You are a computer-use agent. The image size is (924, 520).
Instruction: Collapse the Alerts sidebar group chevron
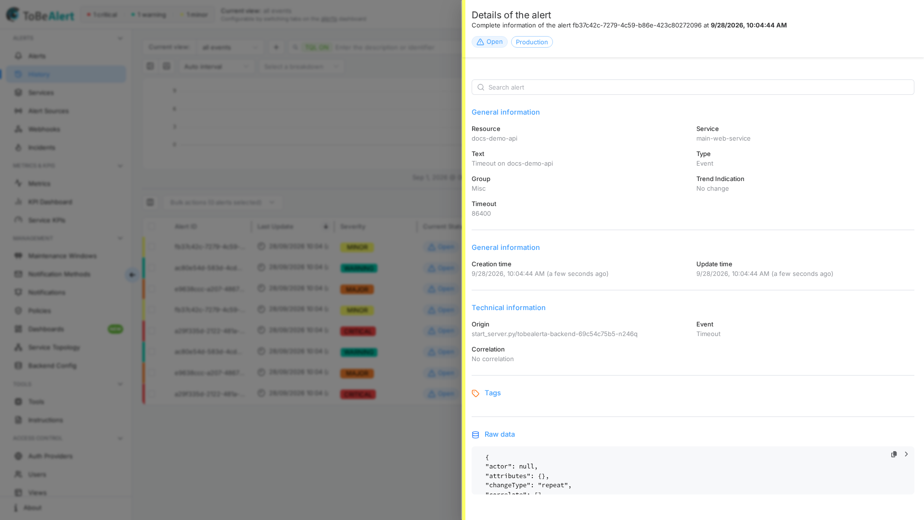[120, 39]
